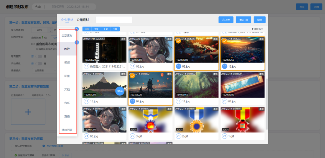Viewport: 325px width, 158px height.
Task: Uncheck the 13.jpg checkmark
Action: [224, 41]
